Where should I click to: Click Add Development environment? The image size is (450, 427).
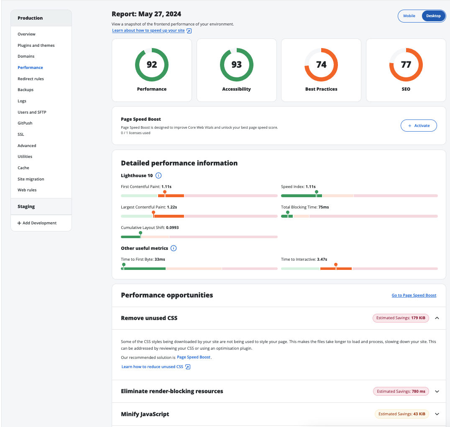[37, 223]
